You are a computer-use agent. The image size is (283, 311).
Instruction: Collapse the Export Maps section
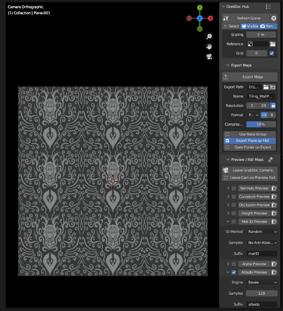click(228, 65)
